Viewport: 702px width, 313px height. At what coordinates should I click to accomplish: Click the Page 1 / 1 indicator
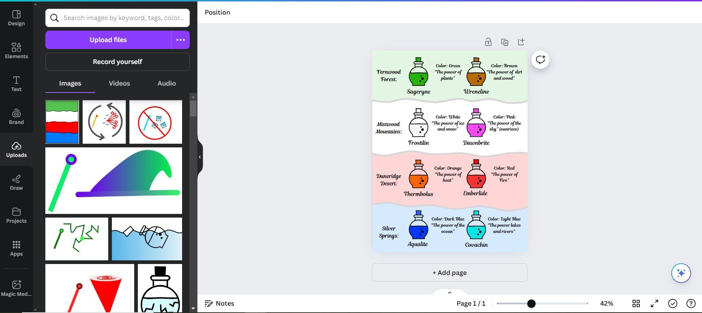click(x=471, y=303)
